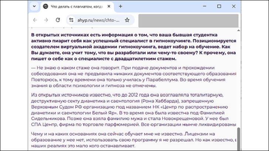Image resolution: width=269 pixels, height=151 pixels.
Task: Reload the current page
Action: pos(57,20)
